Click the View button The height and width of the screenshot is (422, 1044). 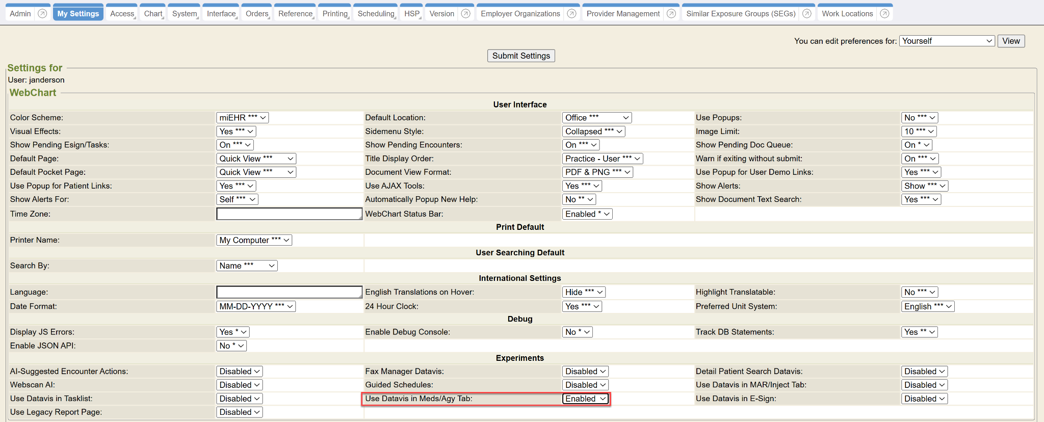[x=1010, y=41]
